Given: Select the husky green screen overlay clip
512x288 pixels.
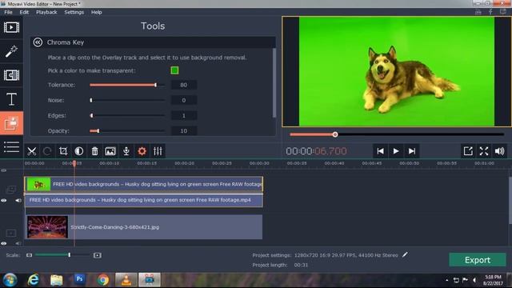Looking at the screenshot, I should point(144,184).
